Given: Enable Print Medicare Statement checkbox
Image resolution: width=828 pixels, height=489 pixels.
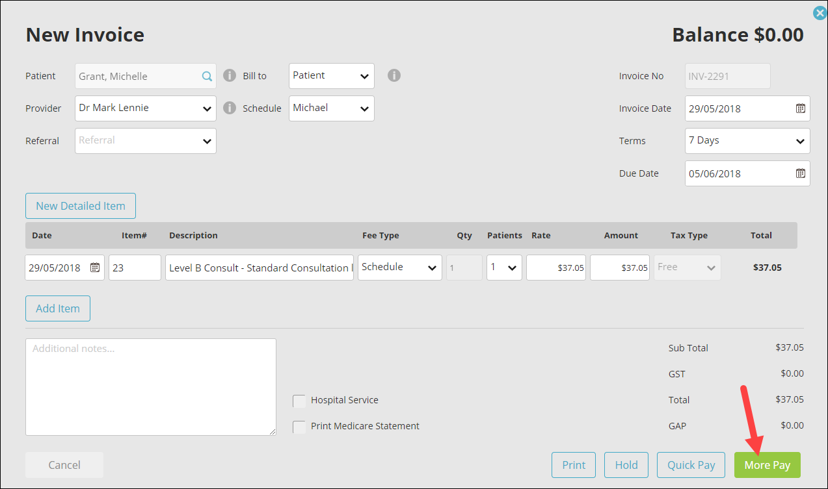Looking at the screenshot, I should (299, 427).
